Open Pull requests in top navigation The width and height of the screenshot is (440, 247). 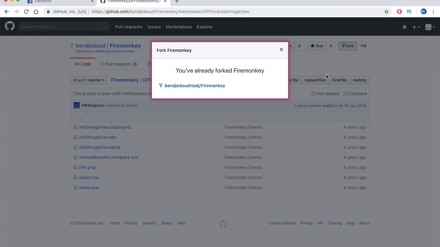click(129, 27)
